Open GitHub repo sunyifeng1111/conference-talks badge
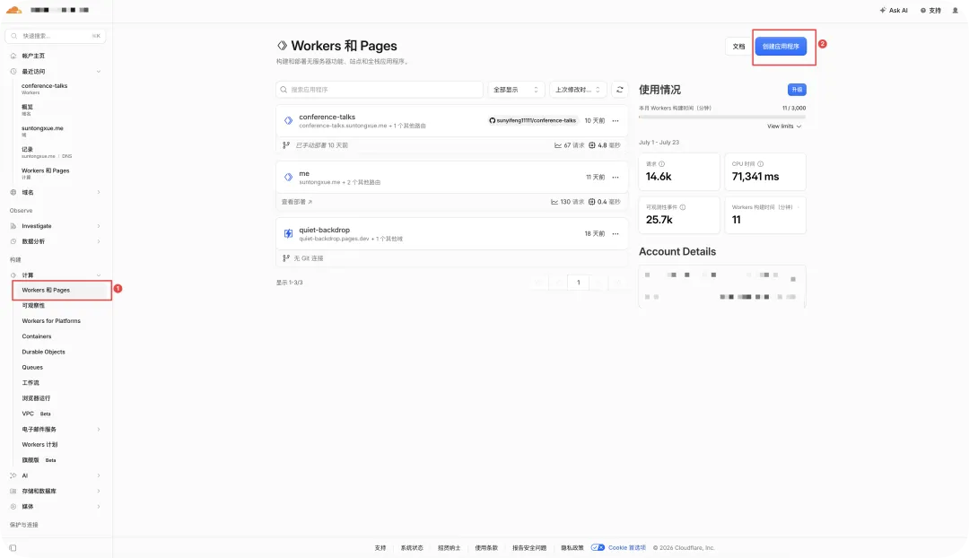This screenshot has width=969, height=558. coord(532,120)
